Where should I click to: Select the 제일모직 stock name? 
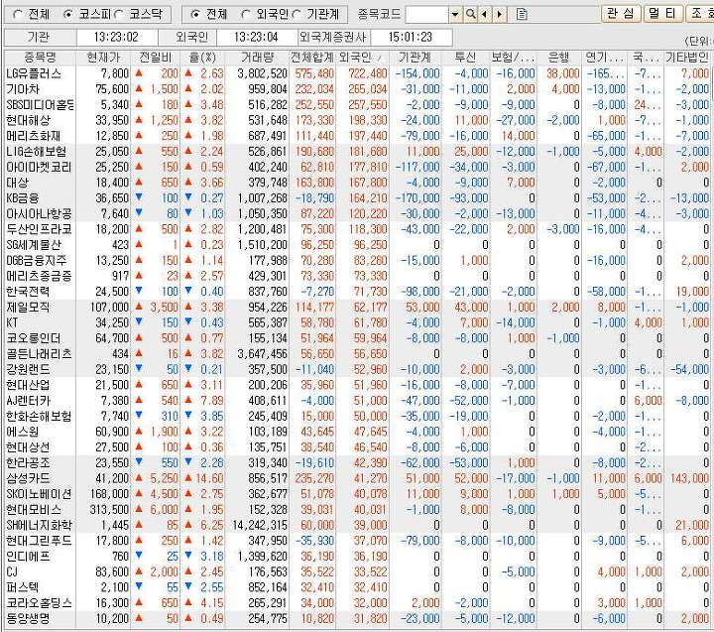click(28, 308)
